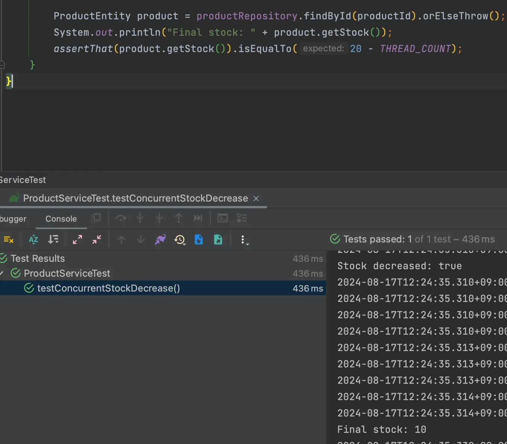
Task: Expand all test results
Action: (x=77, y=240)
